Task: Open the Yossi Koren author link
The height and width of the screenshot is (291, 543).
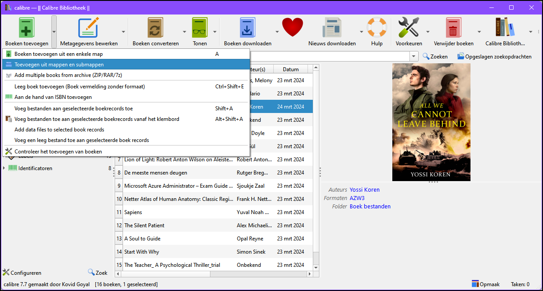Action: (x=365, y=190)
